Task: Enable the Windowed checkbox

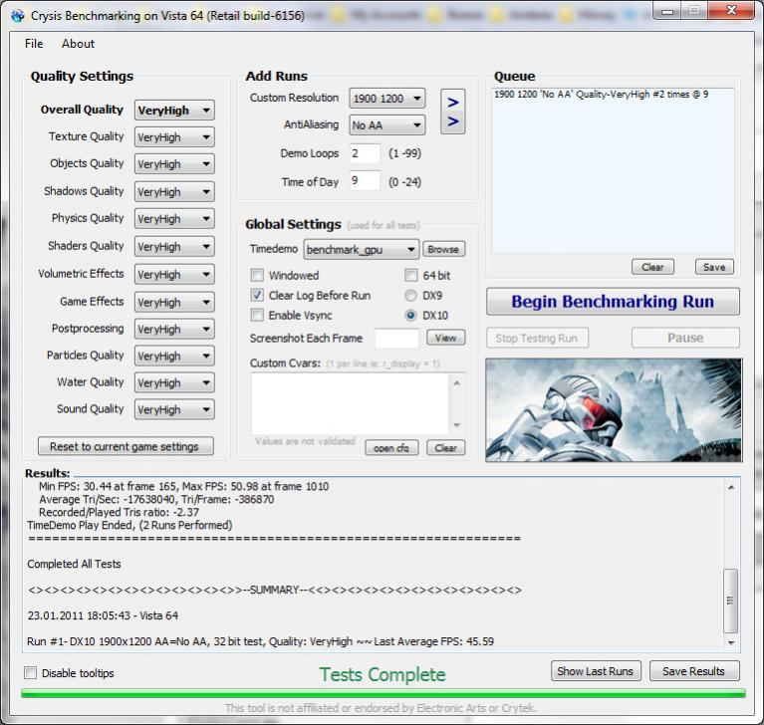Action: (257, 275)
